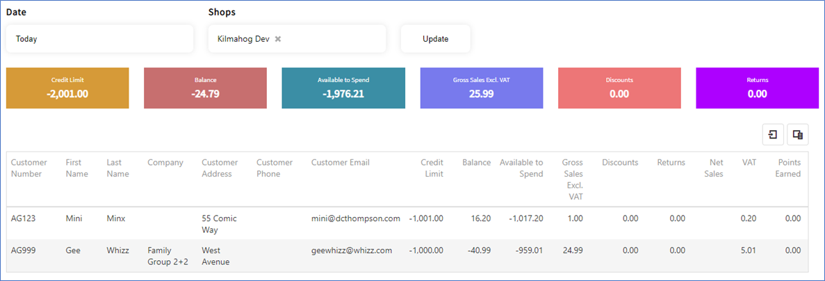Select the Available to Spend tile

point(343,88)
